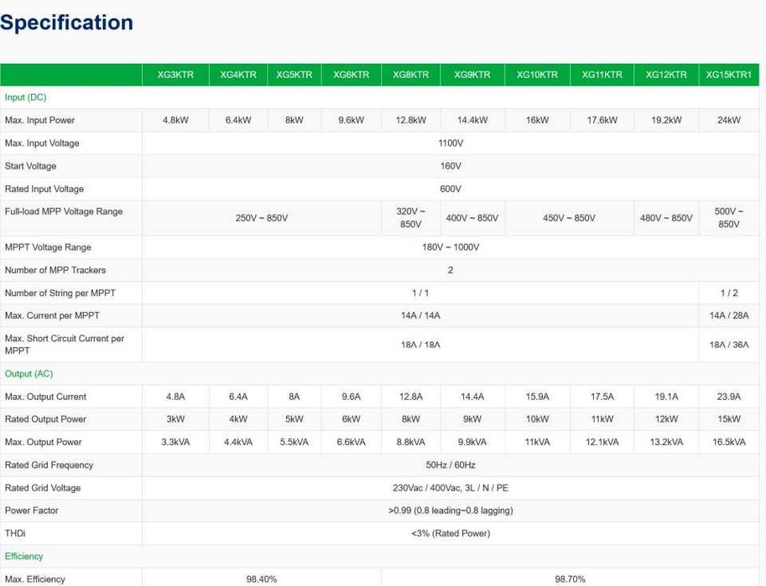Click the Power Factor row label

coord(31,511)
